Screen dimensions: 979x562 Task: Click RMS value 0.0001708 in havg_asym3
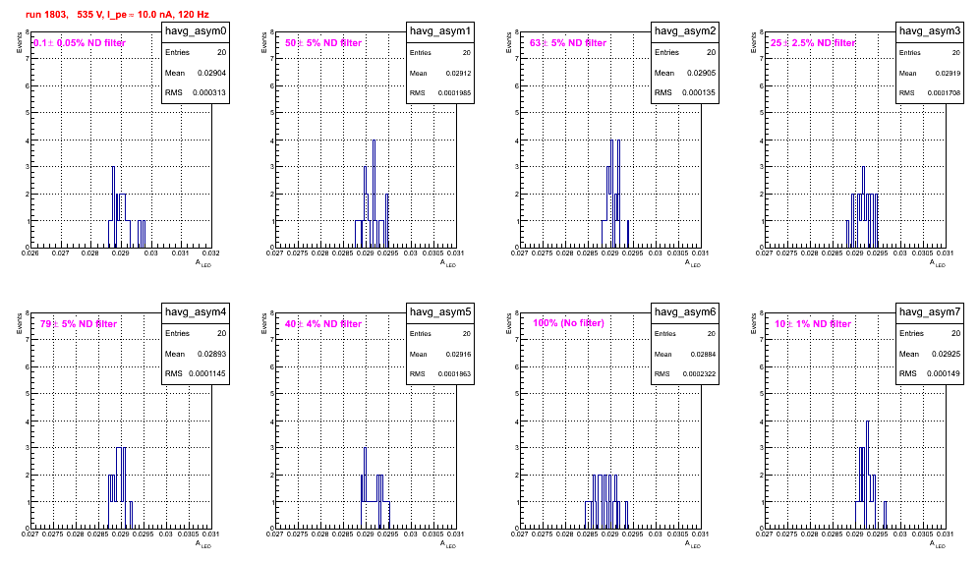[944, 93]
